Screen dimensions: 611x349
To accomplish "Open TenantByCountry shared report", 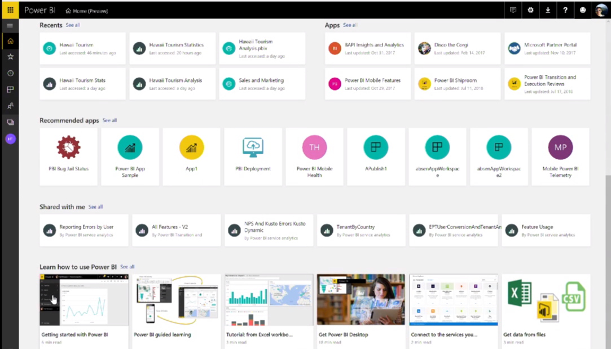I will click(361, 230).
